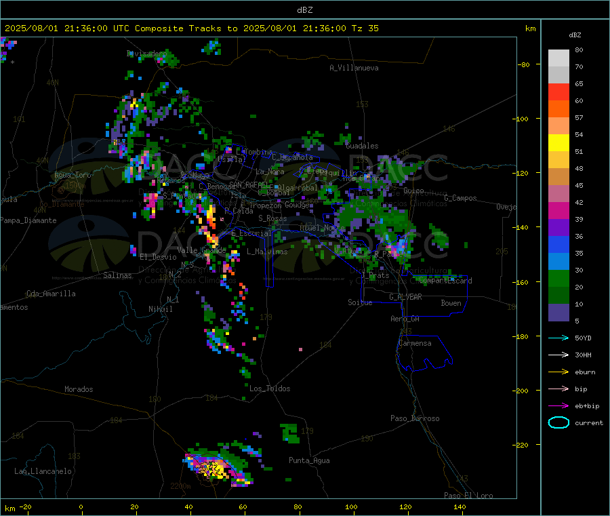Viewport: 610px width, 516px height.
Task: Click the Salinas map label
Action: 117,275
